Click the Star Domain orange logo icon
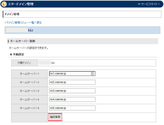This screenshot has width=164, height=125. 4,4
